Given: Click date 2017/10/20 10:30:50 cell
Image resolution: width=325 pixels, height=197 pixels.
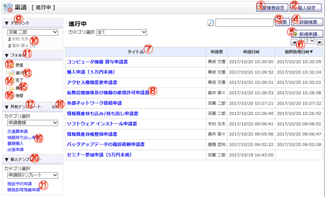Looking at the screenshot, I should pos(251,62).
